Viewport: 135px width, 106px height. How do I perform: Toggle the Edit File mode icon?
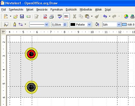point(37,16)
